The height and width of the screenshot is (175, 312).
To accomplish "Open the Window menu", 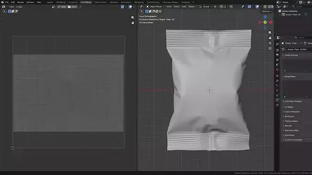I will click(30, 2).
